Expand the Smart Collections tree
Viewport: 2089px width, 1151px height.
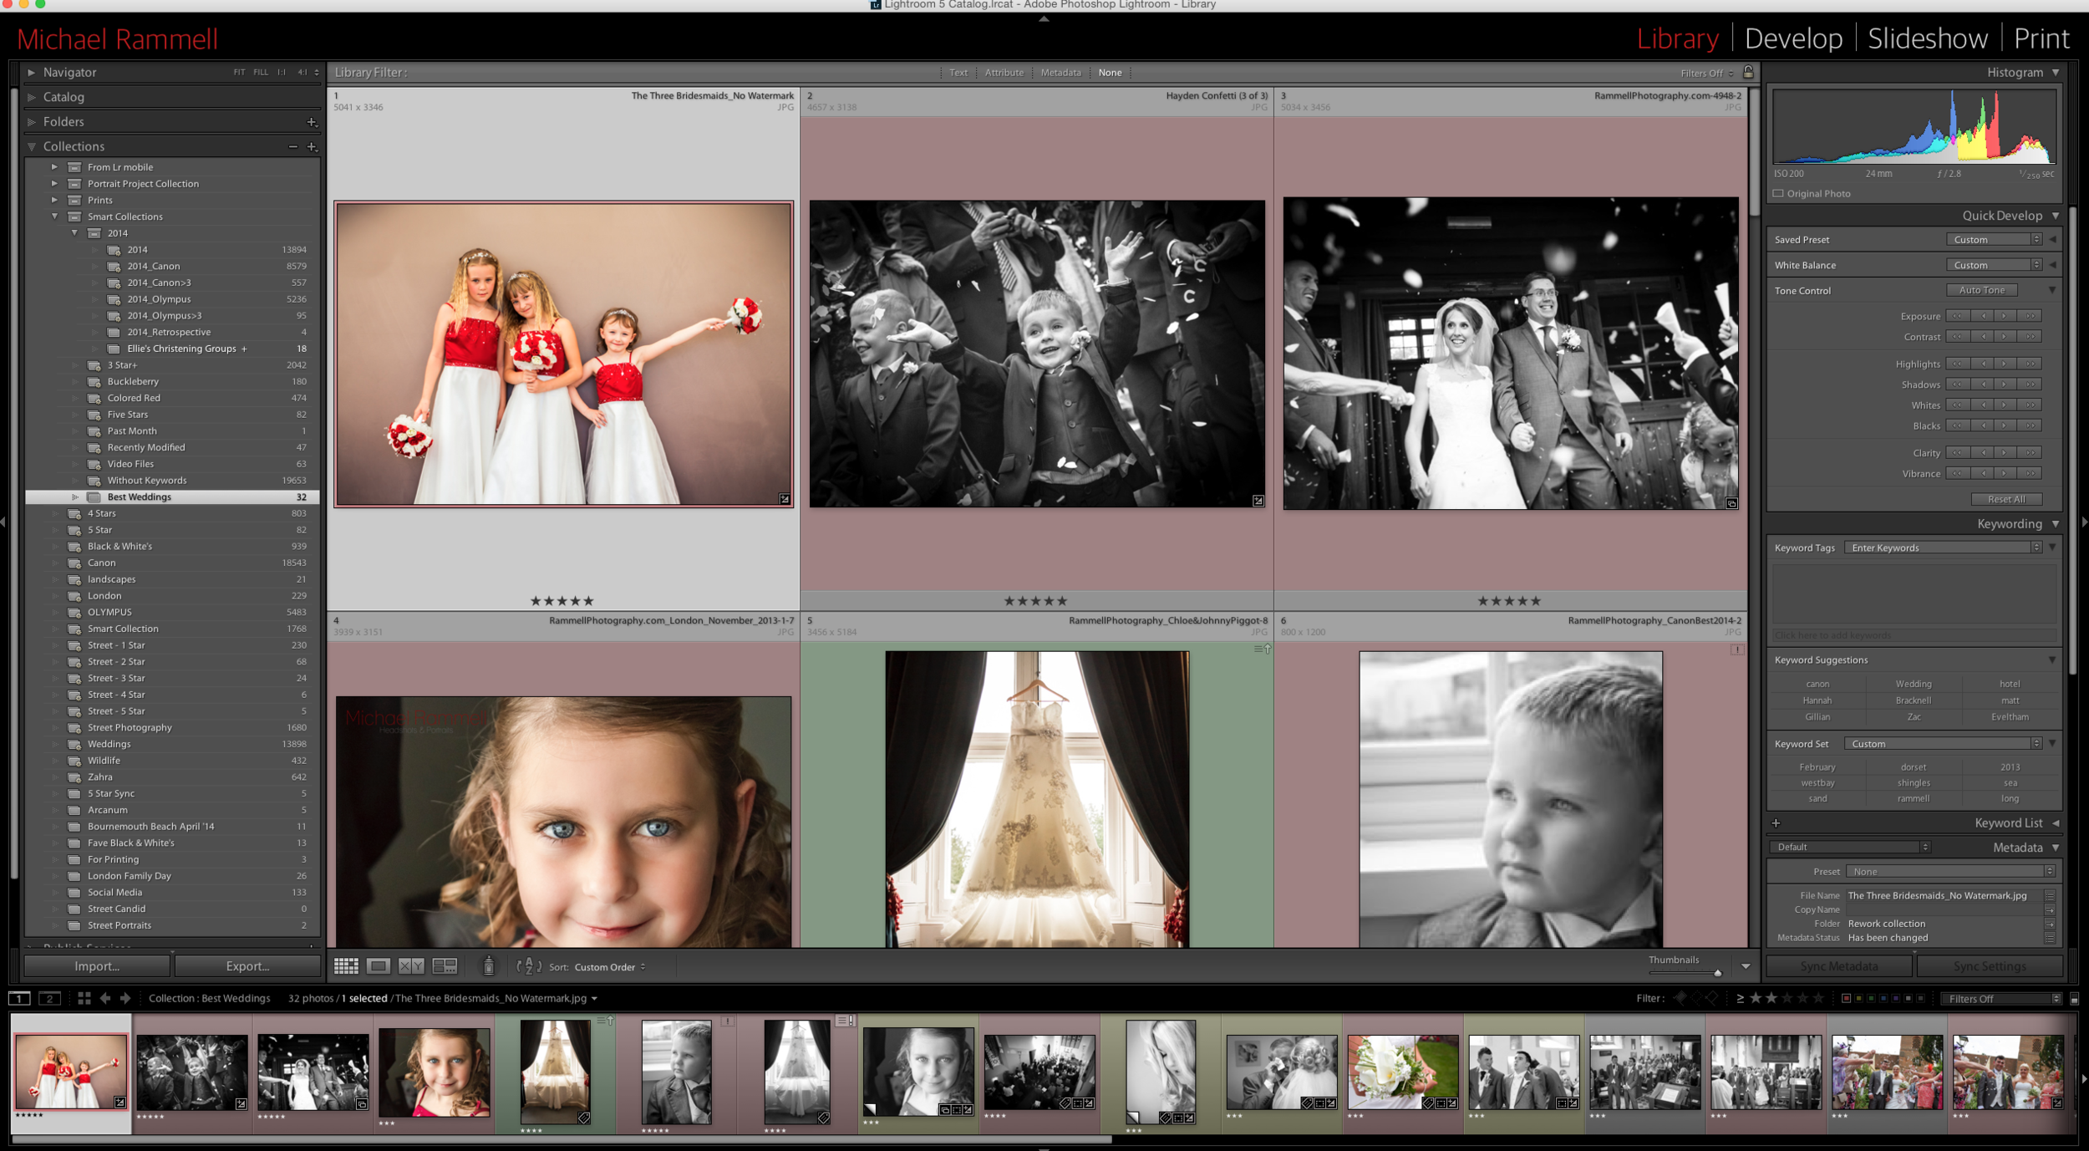tap(53, 216)
